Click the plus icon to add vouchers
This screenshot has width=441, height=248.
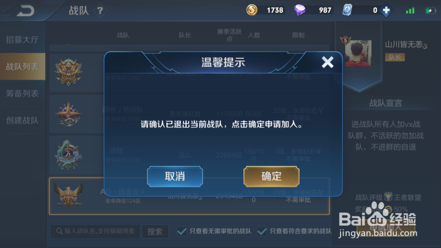click(x=386, y=11)
